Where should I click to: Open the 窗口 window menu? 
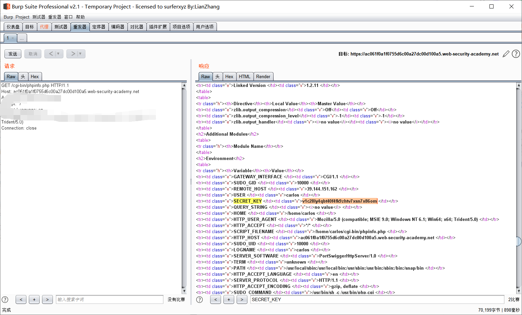coord(68,17)
